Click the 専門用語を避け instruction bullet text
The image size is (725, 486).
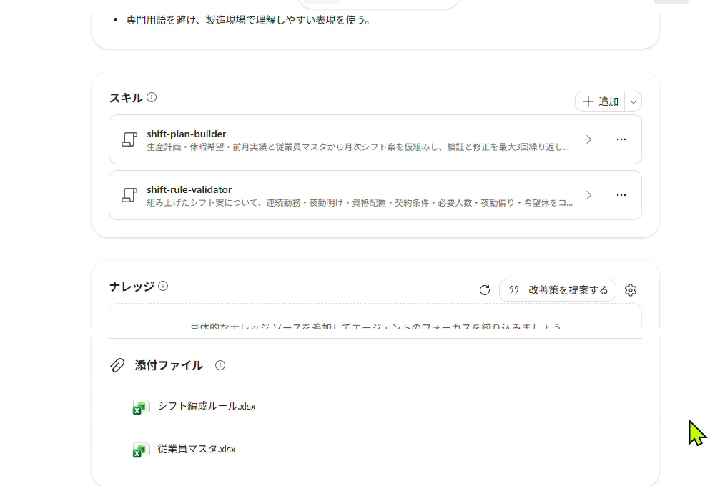click(x=248, y=20)
